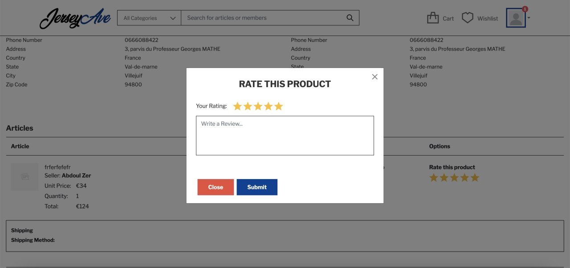
Task: Select the fifth star in dialog rating
Action: pyautogui.click(x=279, y=106)
